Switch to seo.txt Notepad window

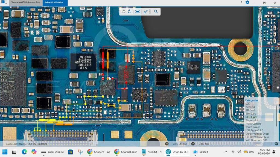coord(151,152)
